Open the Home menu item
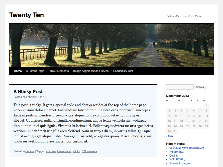This screenshot has width=223, height=167. [x=18, y=71]
